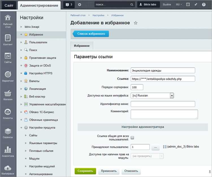The height and width of the screenshot is (177, 212).
Task: Switch to the Сайт top tab
Action: pyautogui.click(x=9, y=5)
